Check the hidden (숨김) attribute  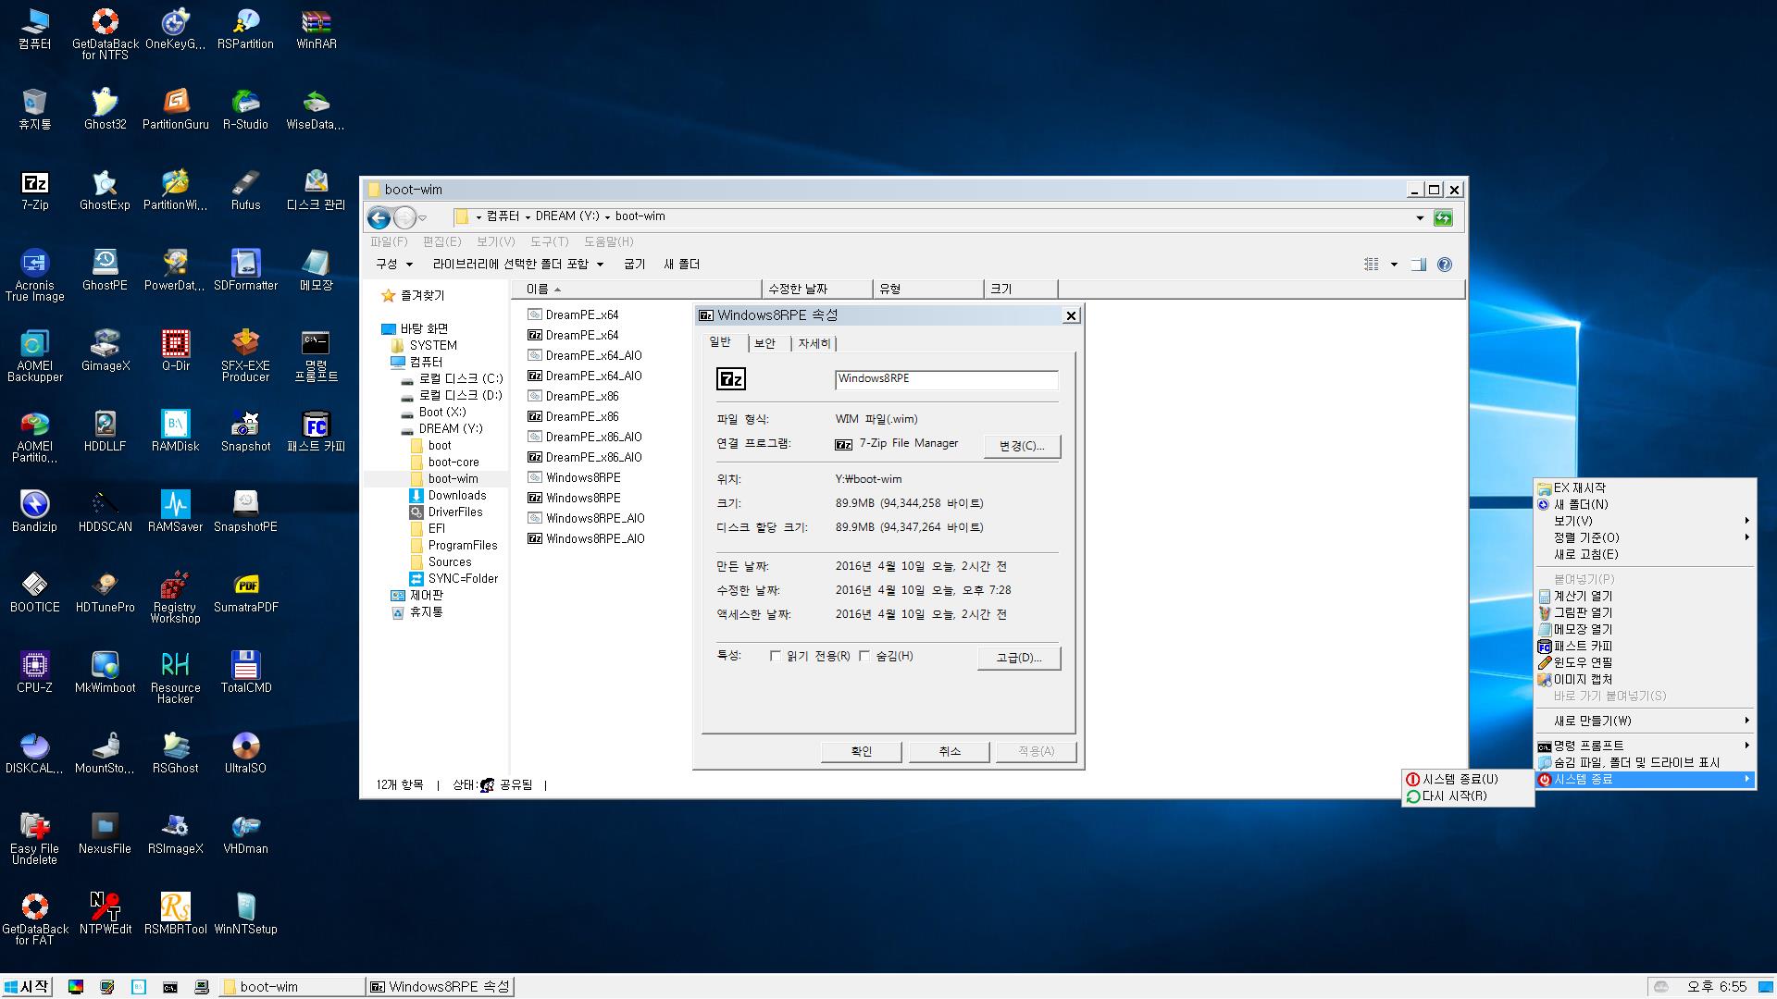(864, 656)
